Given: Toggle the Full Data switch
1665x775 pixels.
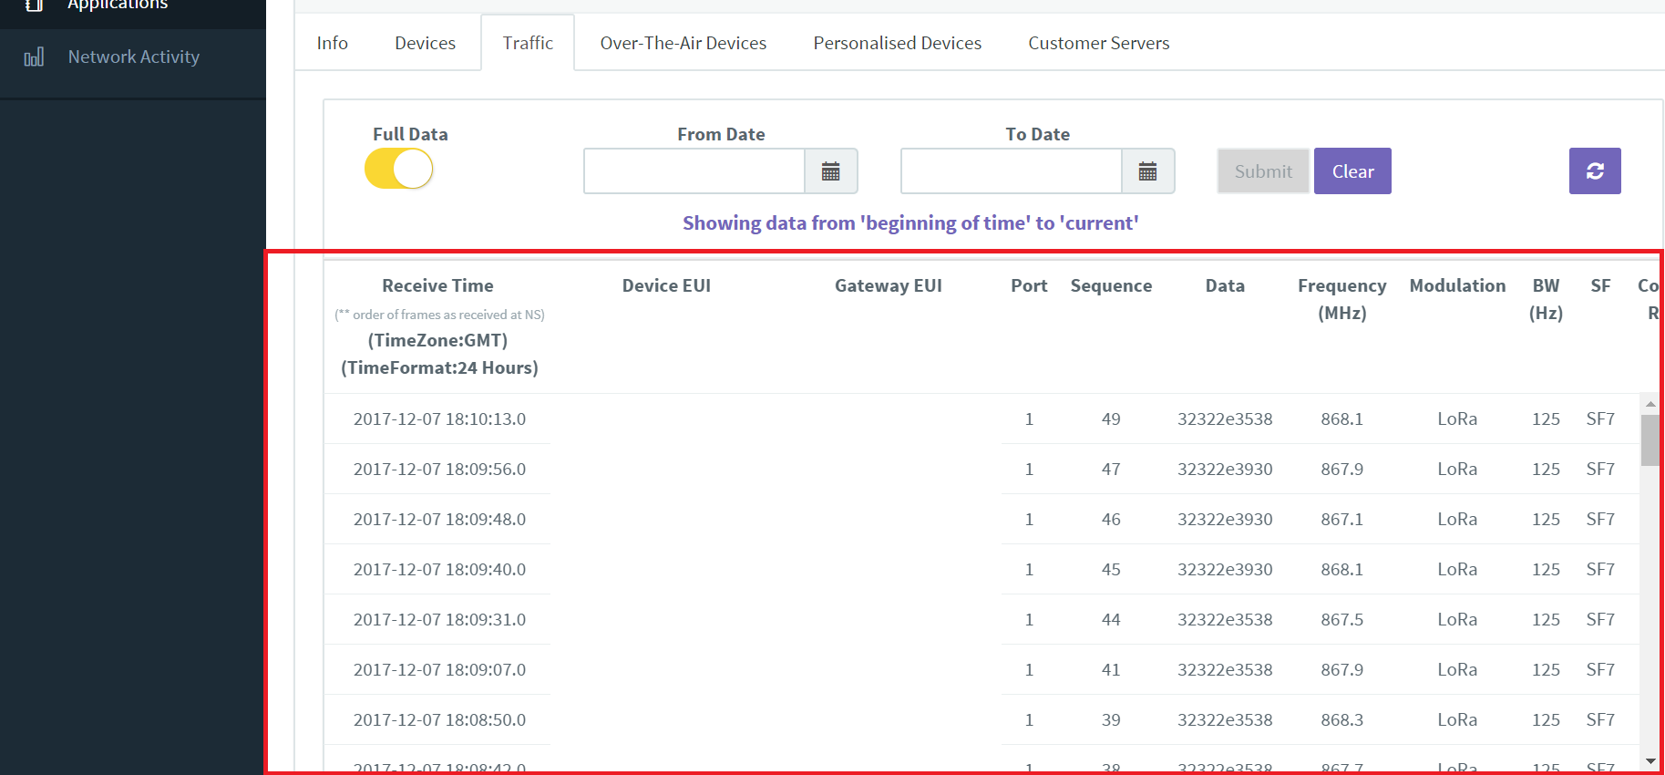Looking at the screenshot, I should (x=399, y=170).
